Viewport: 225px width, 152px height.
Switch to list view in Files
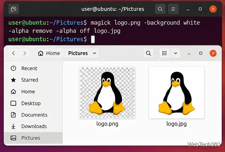tap(164, 53)
